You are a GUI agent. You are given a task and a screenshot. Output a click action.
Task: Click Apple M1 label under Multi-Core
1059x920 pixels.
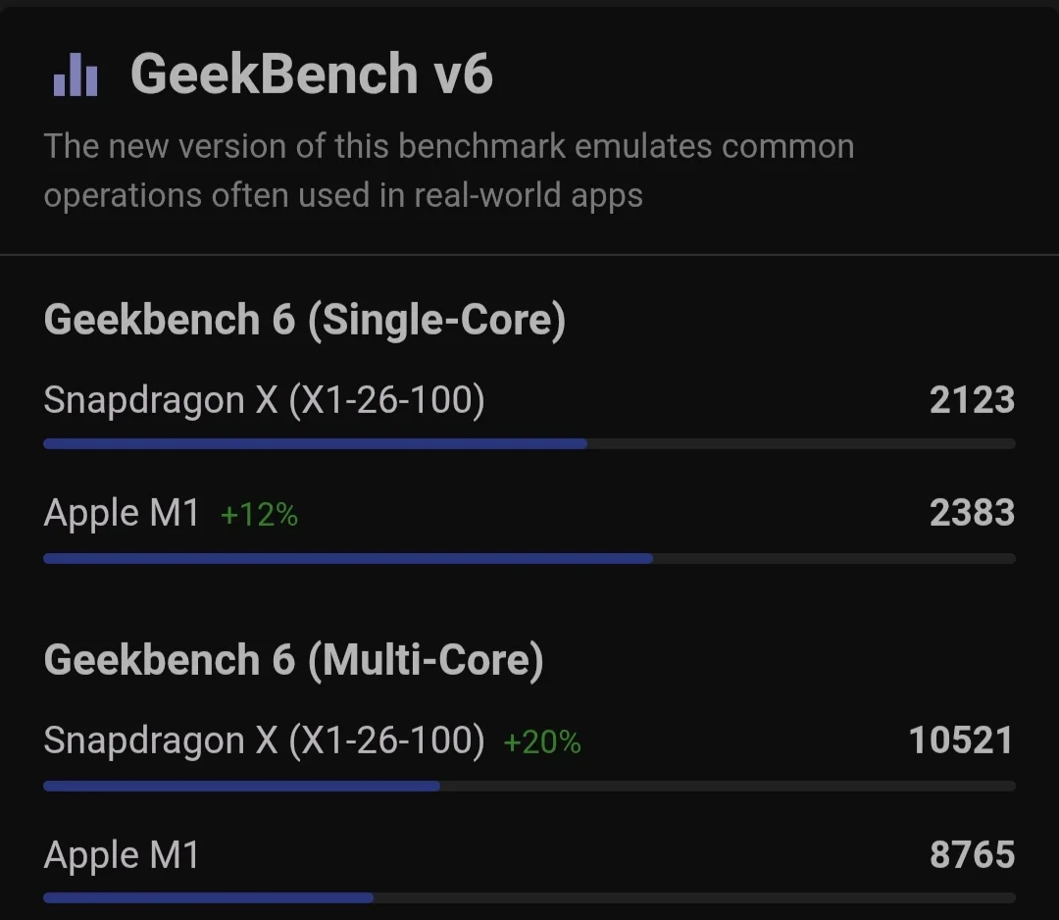click(122, 855)
